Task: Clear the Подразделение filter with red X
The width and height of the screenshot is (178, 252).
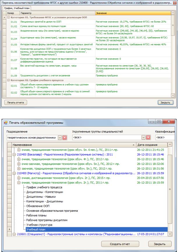Action: (64, 138)
